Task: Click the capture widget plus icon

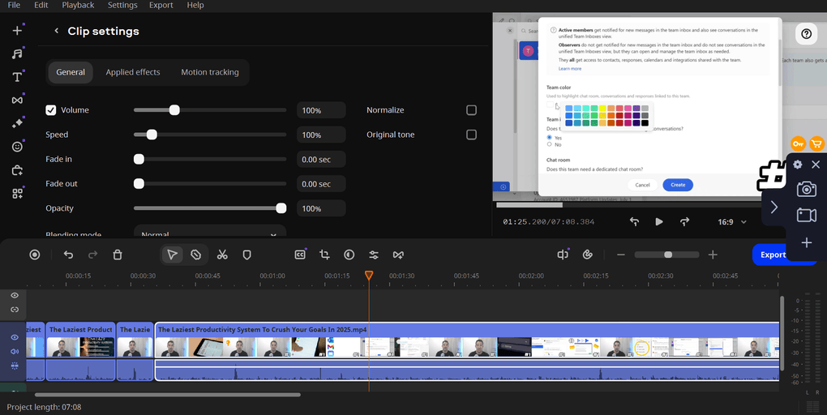Action: click(807, 242)
